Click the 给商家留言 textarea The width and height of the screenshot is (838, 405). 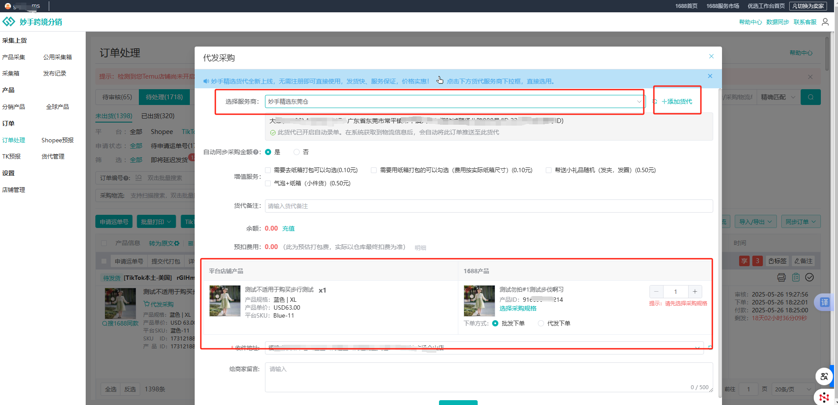click(x=489, y=377)
